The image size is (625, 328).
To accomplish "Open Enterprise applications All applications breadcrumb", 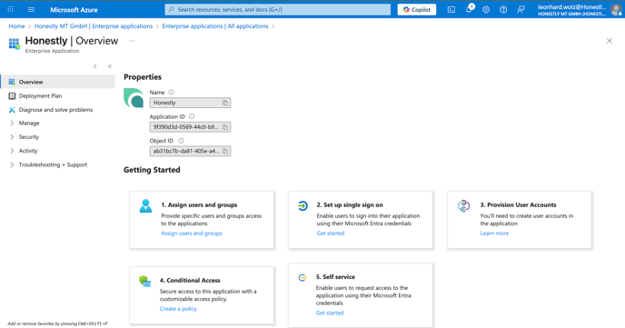I will coord(215,26).
